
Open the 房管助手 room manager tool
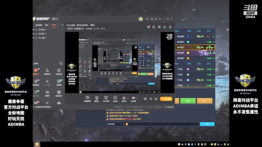(47, 72)
